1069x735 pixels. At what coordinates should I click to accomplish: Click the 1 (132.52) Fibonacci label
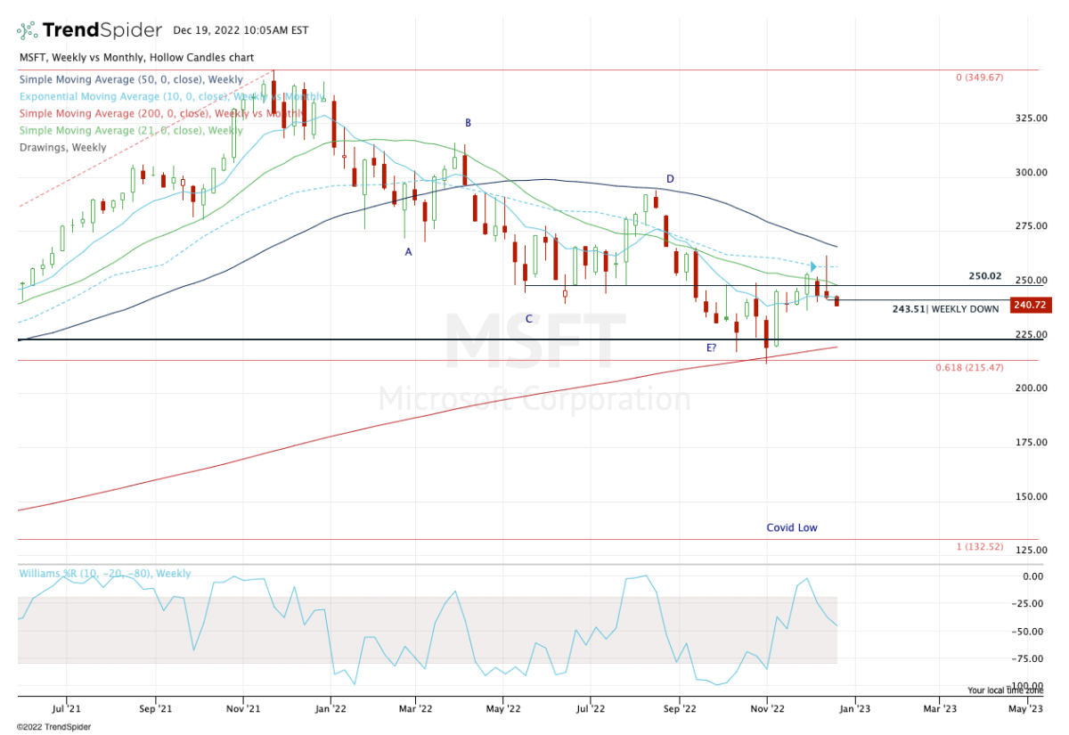[x=980, y=546]
